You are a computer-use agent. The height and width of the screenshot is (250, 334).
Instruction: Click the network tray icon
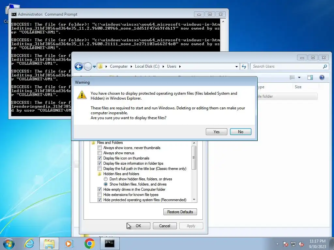point(293,244)
